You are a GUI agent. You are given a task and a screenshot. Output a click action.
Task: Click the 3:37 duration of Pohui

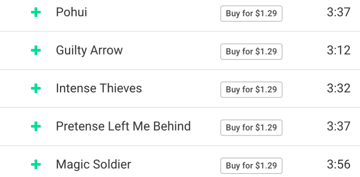click(338, 12)
